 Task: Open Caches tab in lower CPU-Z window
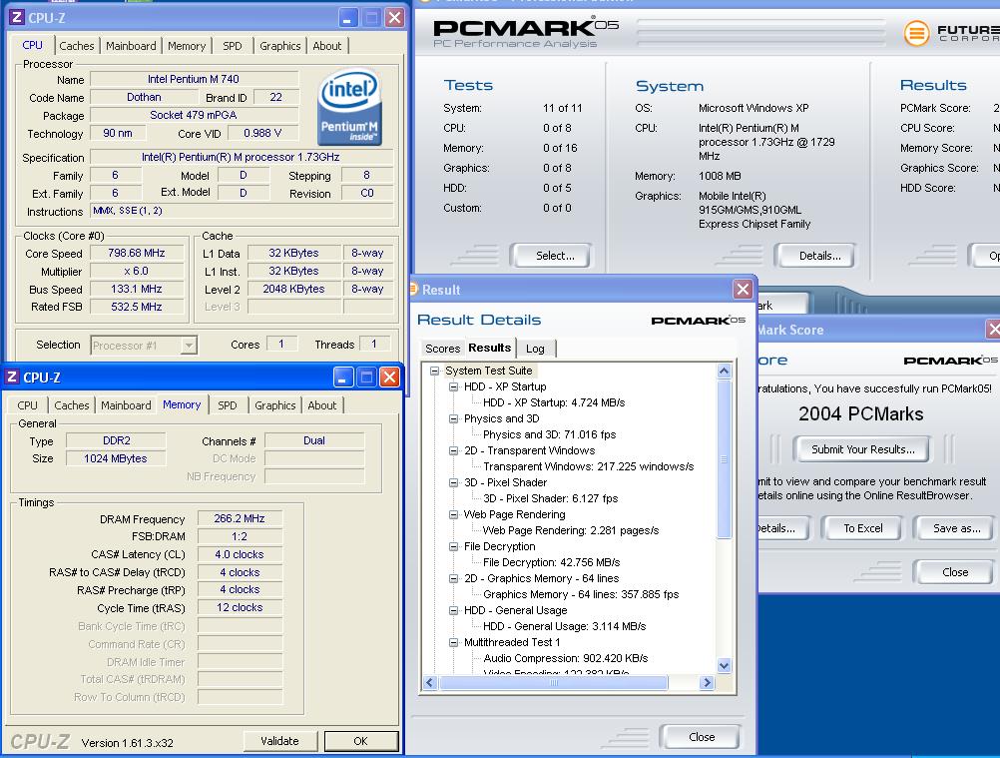[72, 405]
